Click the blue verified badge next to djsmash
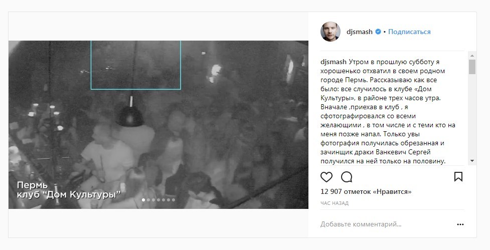This screenshot has width=490, height=250. click(378, 32)
